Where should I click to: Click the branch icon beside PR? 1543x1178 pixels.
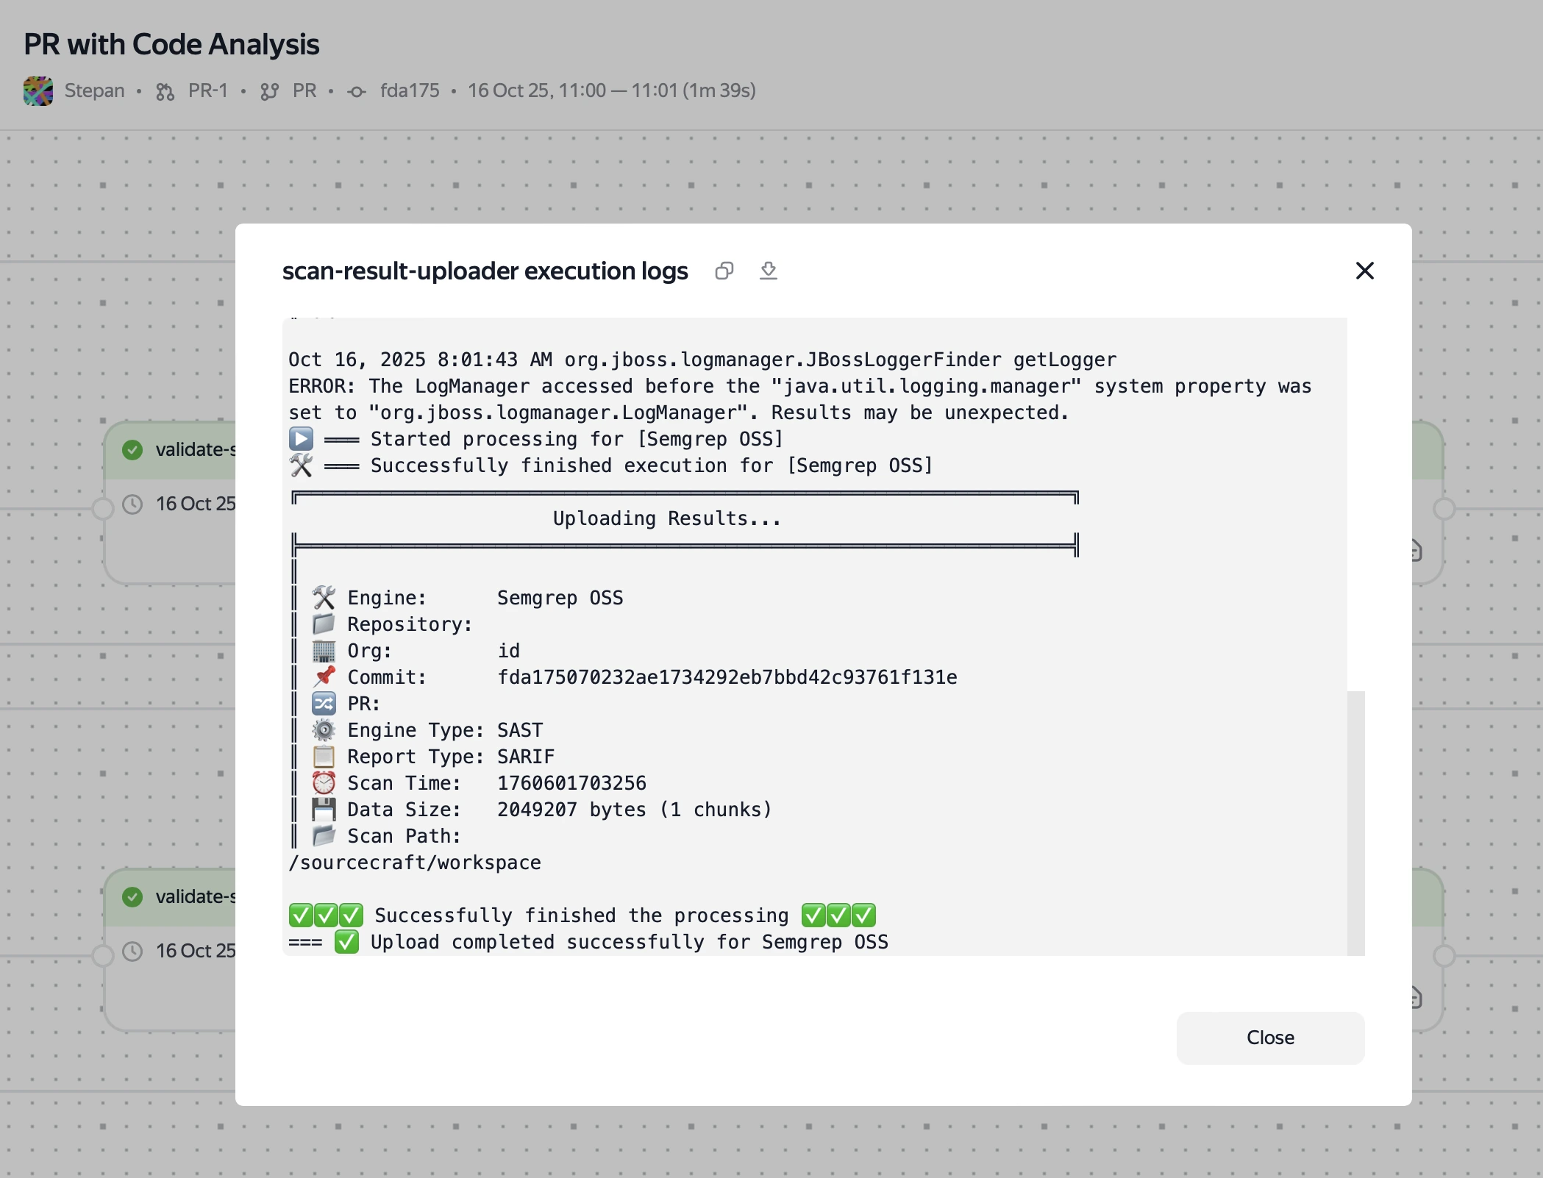point(269,92)
